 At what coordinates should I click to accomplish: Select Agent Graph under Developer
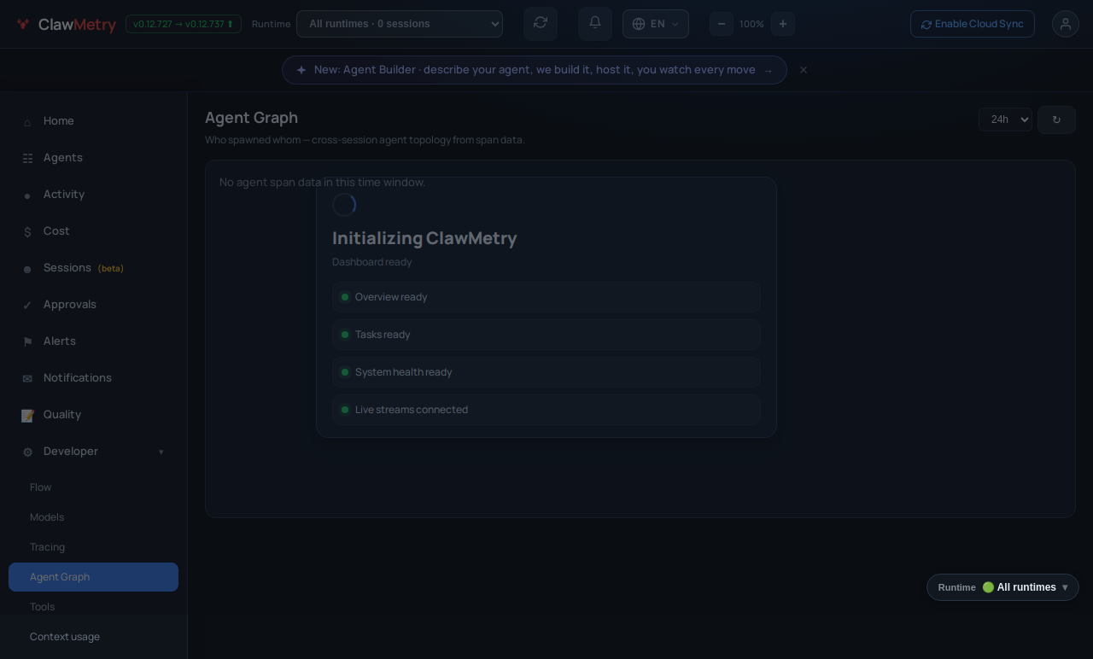click(94, 577)
